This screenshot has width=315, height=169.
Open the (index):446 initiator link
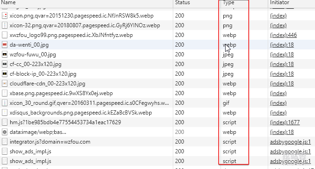click(x=283, y=35)
